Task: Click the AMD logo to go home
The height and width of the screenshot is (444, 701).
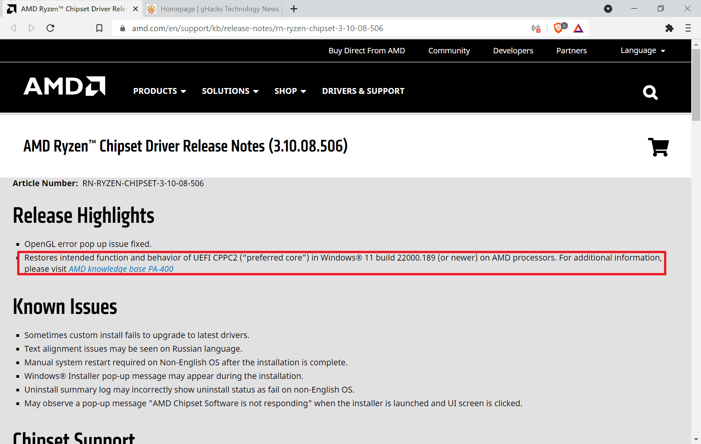Action: tap(64, 86)
